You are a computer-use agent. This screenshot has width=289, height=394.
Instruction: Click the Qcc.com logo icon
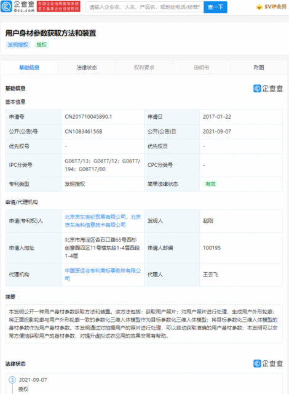7,7
